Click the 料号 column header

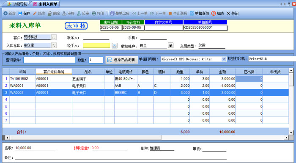coord(23,72)
